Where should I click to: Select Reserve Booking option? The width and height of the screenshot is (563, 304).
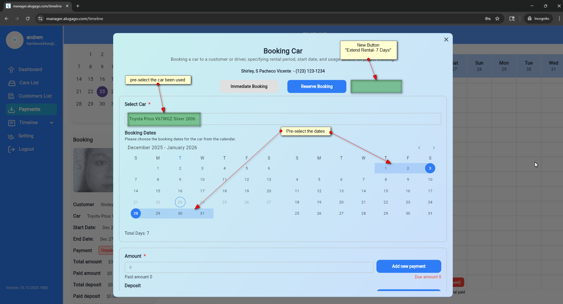317,86
